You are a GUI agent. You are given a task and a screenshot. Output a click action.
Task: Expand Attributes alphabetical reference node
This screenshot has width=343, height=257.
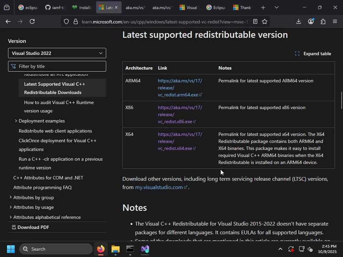click(10, 217)
